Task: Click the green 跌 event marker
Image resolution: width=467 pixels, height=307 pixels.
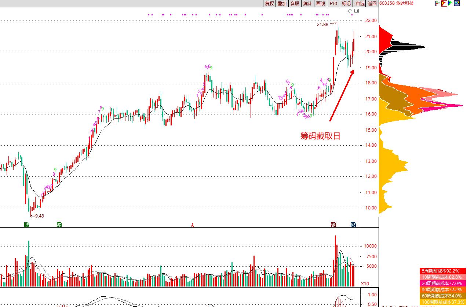Action: tap(26, 224)
